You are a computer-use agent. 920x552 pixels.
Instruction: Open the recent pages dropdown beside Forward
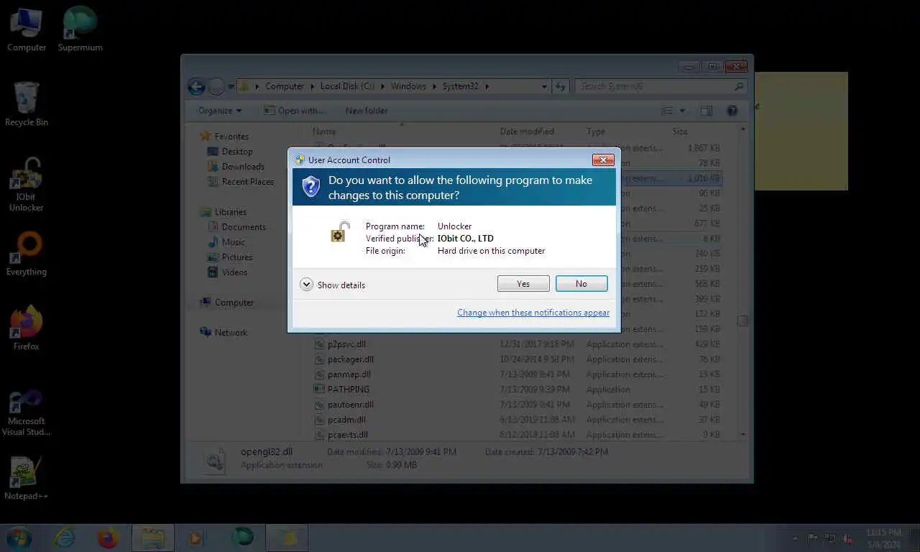tap(231, 87)
